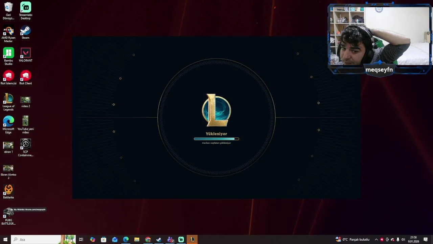Open Copilot from the taskbar
433x244 pixels.
92,240
